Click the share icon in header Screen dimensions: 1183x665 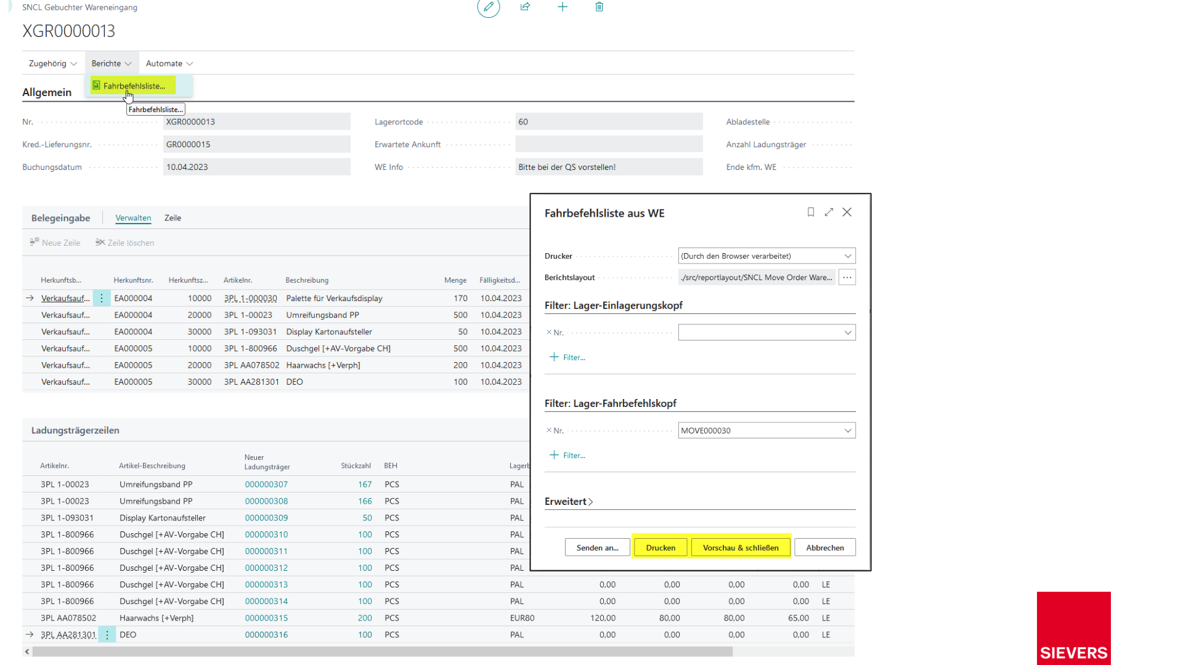525,7
